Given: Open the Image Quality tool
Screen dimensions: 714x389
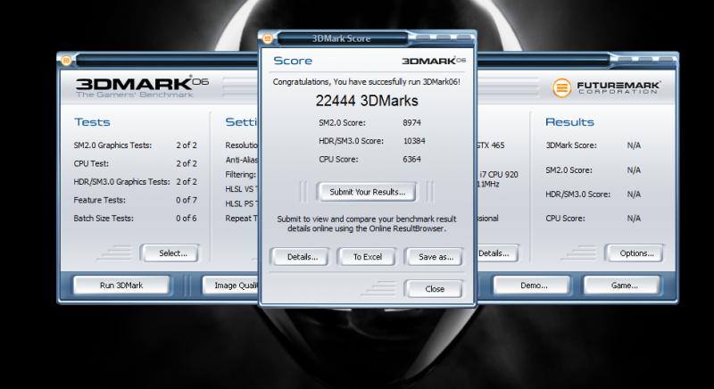Looking at the screenshot, I should 231,286.
